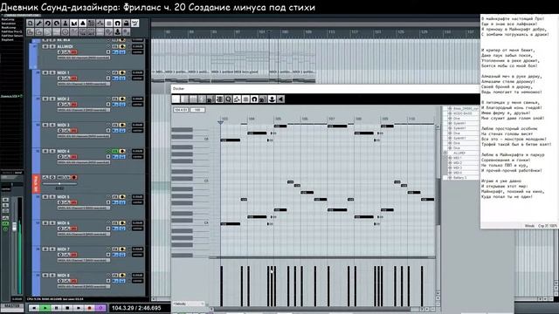The height and width of the screenshot is (314, 559).
Task: Click the transport time display 104.3.29
Action: (136, 308)
